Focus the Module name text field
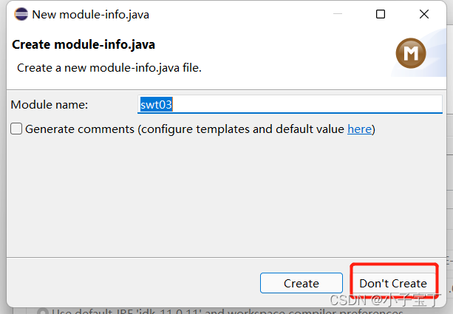Viewport: 453px width, 314px height. (x=290, y=104)
